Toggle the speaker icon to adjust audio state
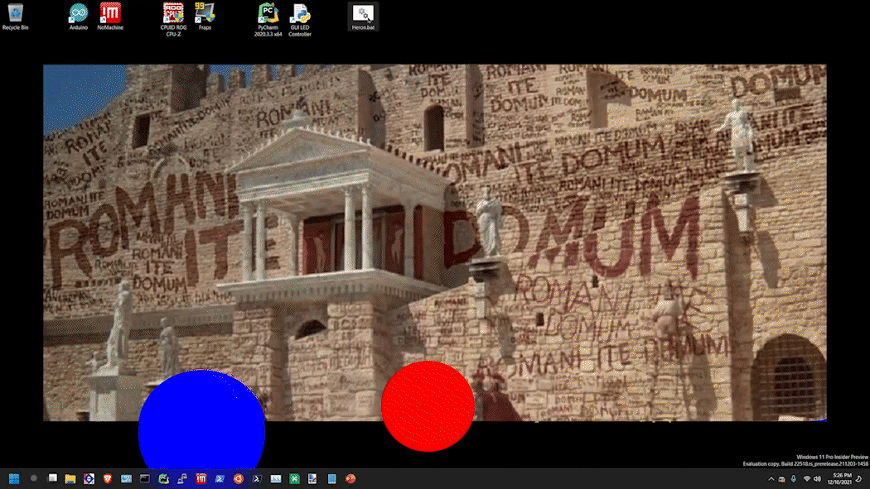 (x=818, y=478)
